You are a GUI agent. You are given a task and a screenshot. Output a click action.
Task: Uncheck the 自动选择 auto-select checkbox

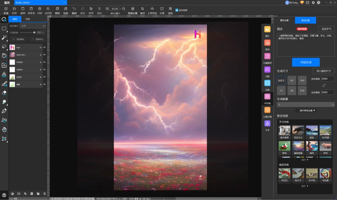[177, 10]
